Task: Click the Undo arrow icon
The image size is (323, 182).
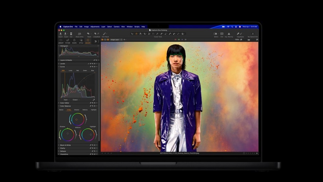Action: [95, 34]
